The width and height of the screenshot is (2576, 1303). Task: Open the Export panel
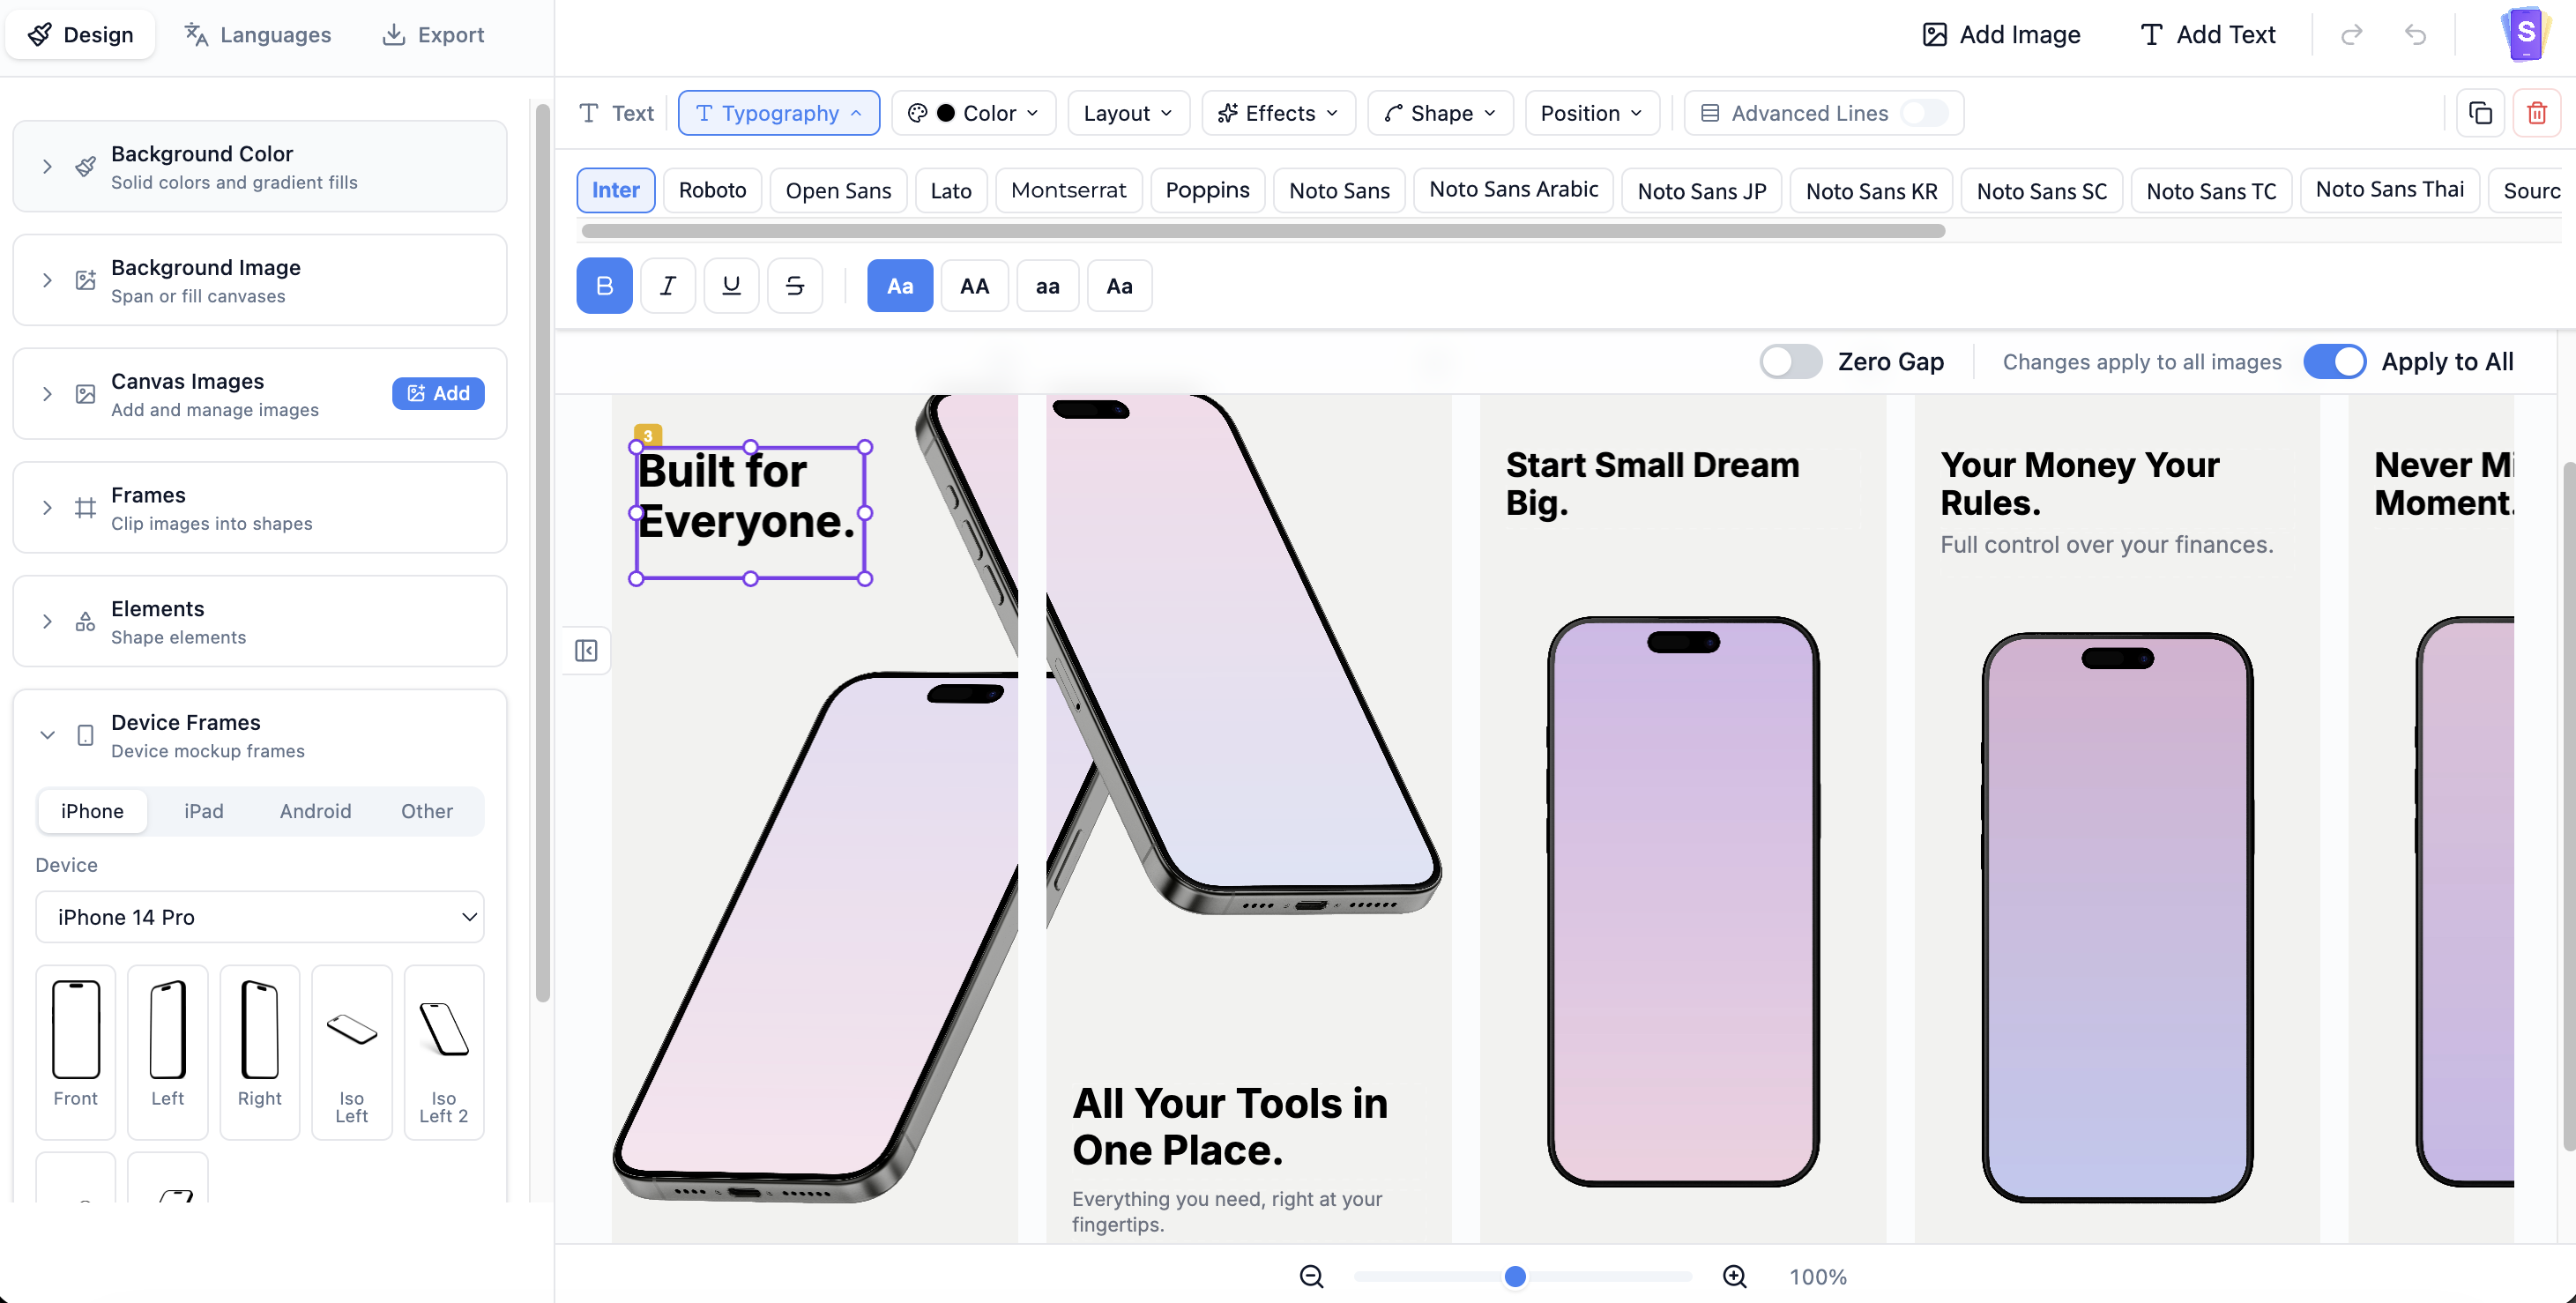point(433,34)
